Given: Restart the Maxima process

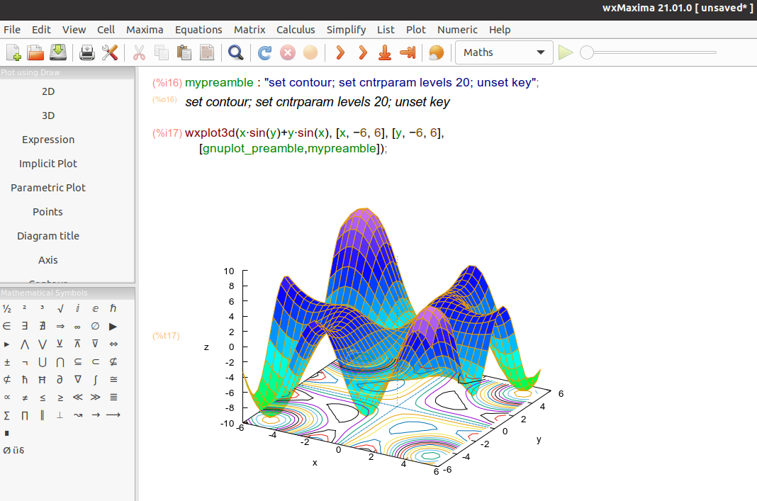Looking at the screenshot, I should (263, 52).
